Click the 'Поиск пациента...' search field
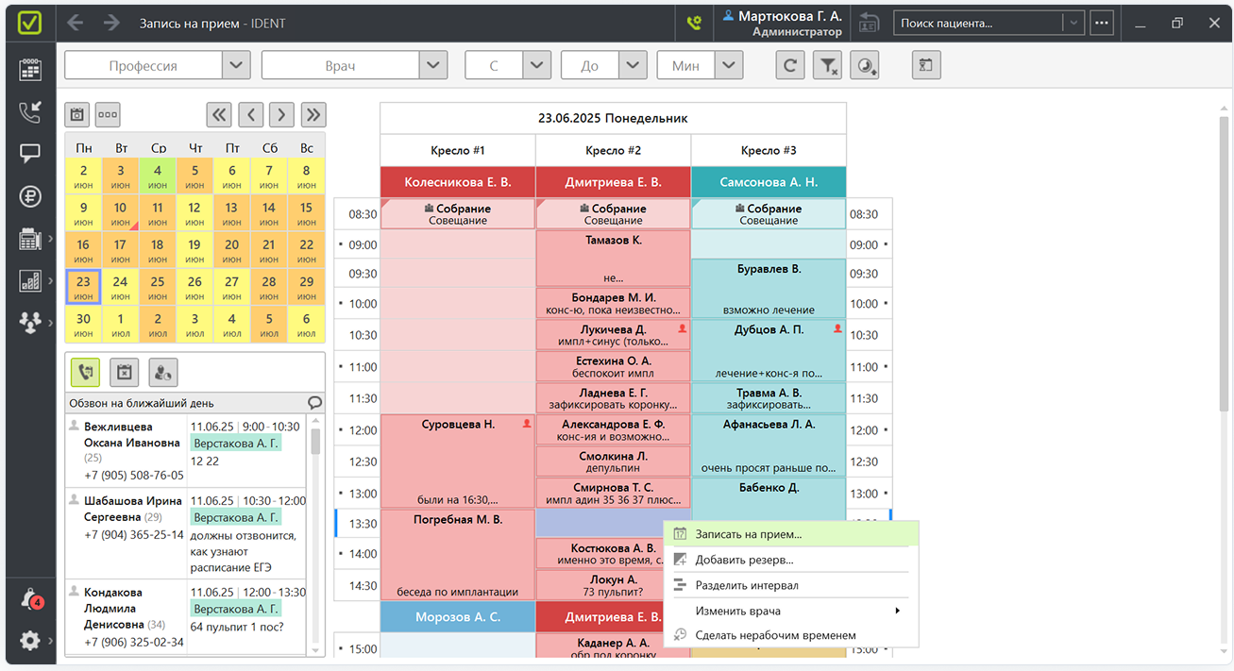The image size is (1234, 671). 977,23
